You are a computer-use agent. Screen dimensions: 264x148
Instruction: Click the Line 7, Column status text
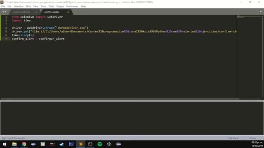pos(16,138)
